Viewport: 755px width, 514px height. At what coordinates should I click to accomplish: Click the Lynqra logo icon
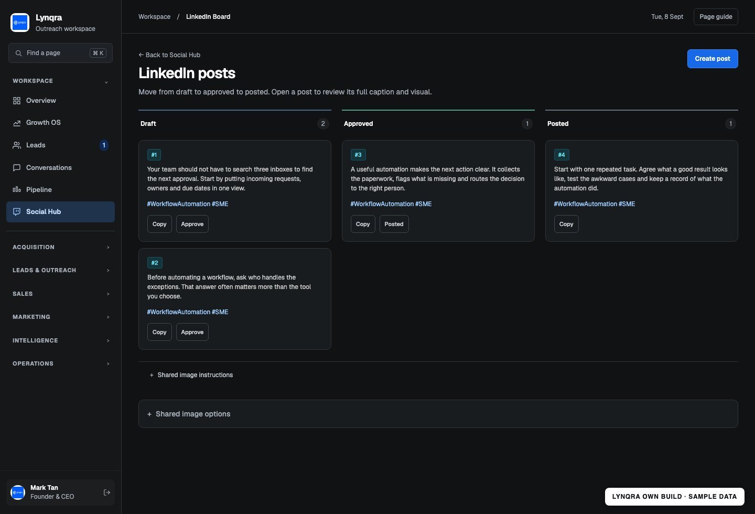coord(20,23)
